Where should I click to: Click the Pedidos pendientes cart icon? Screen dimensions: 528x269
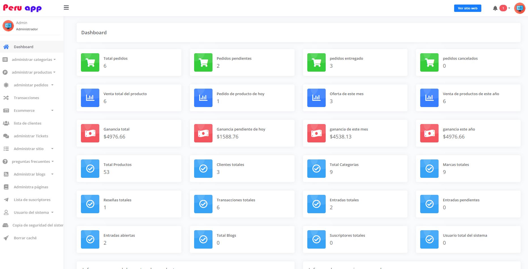(203, 62)
